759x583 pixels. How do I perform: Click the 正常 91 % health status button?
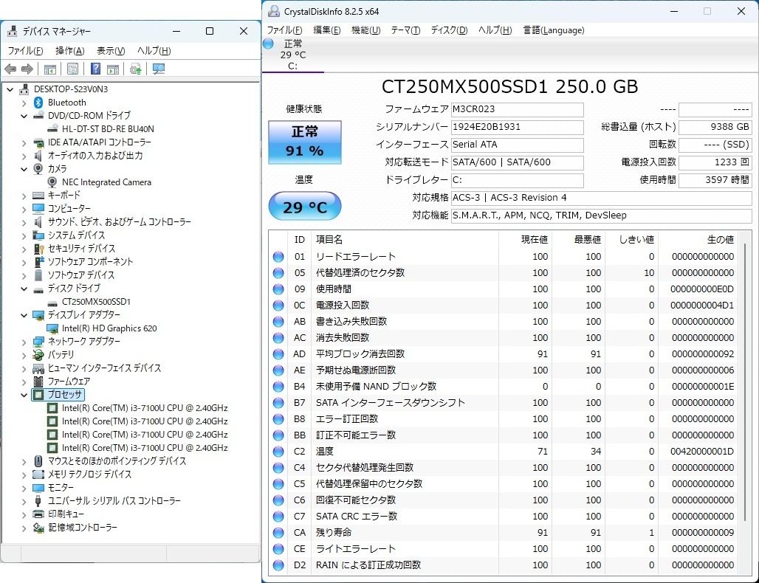304,142
